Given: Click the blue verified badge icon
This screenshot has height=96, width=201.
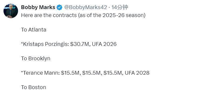Looking at the screenshot, I should [x=59, y=7].
